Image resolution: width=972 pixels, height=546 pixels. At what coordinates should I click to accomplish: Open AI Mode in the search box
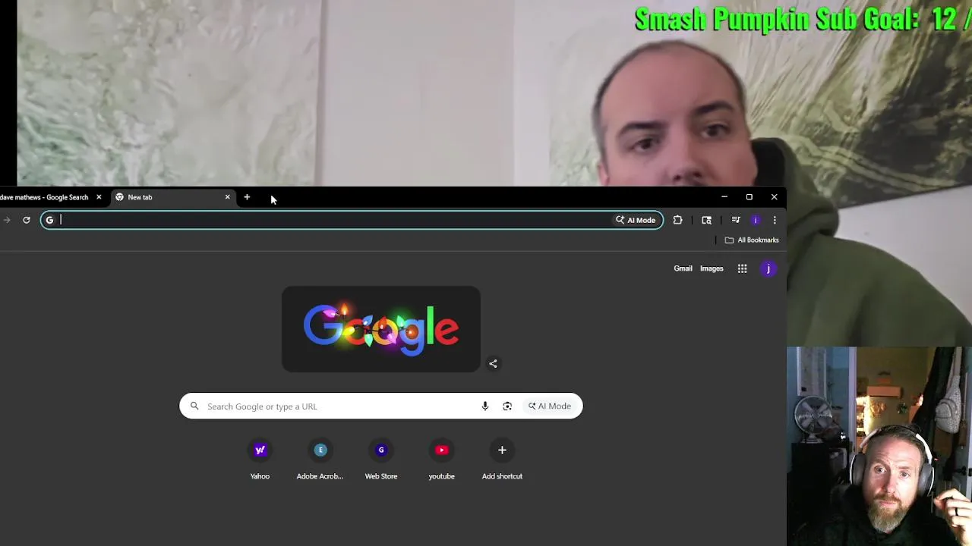550,406
